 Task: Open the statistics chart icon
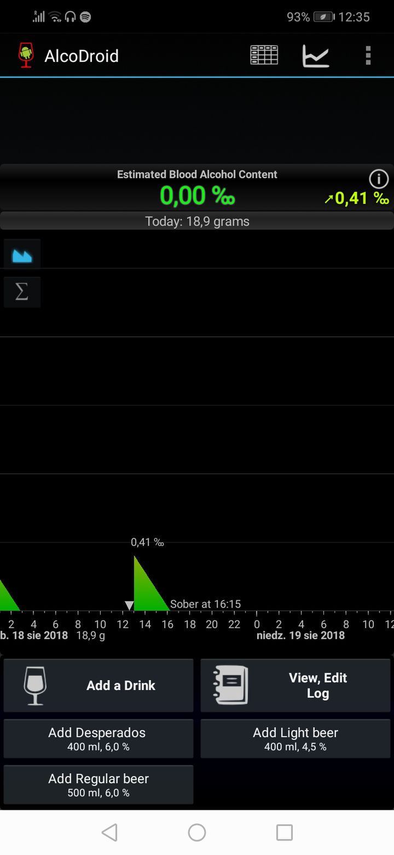[316, 55]
